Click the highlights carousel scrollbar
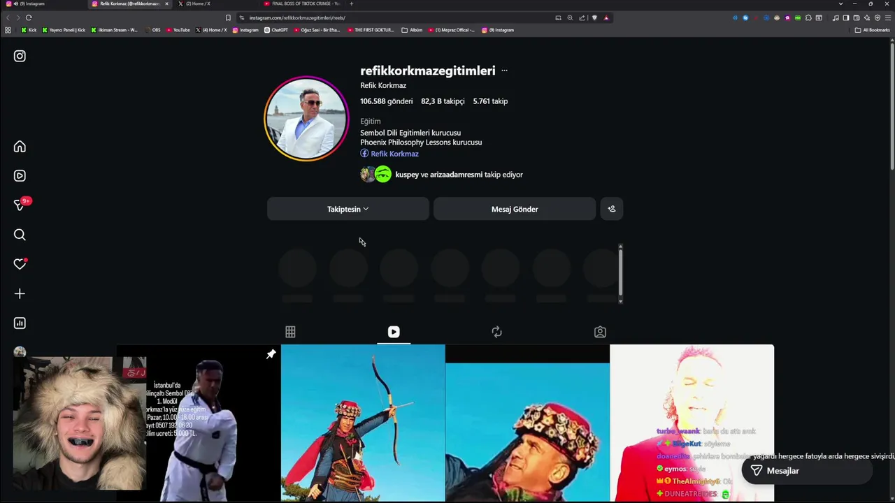895x503 pixels. 620,274
